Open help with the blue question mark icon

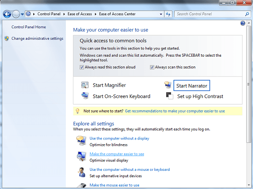[x=243, y=23]
